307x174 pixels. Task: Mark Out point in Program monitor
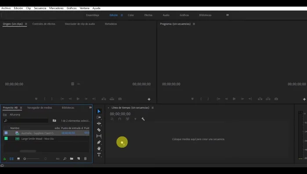[x=208, y=99]
